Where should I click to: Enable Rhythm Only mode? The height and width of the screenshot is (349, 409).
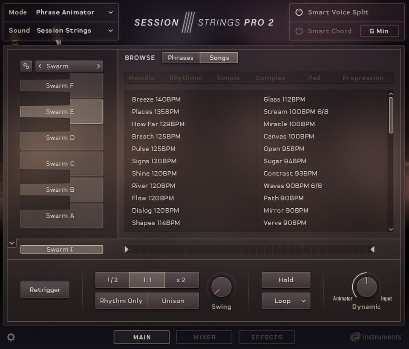121,301
